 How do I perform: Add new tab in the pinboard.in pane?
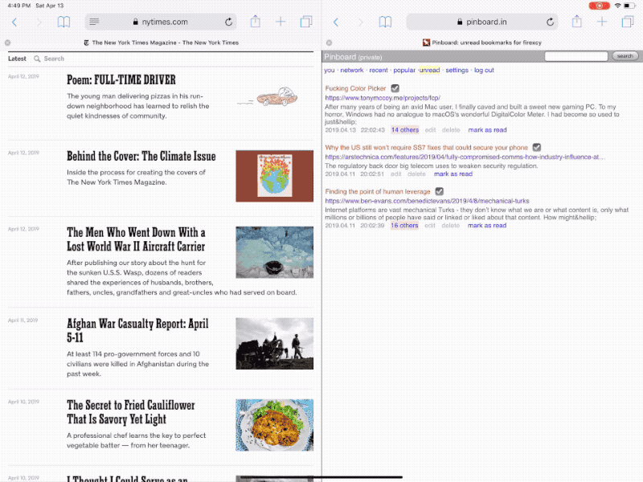pyautogui.click(x=602, y=22)
